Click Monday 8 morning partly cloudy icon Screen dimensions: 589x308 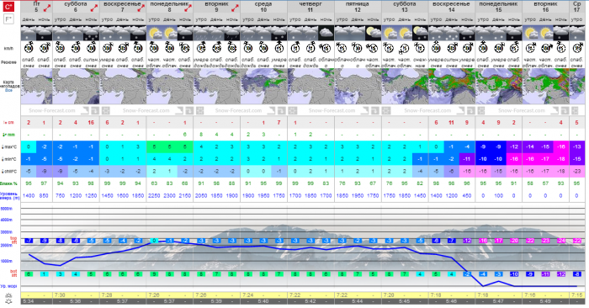[x=154, y=33]
